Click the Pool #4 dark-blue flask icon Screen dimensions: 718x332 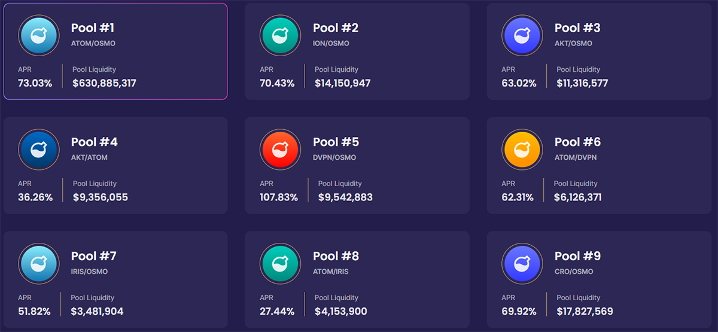(x=38, y=150)
